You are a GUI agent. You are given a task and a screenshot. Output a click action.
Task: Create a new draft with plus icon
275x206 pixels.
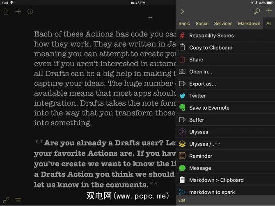pyautogui.click(x=18, y=11)
